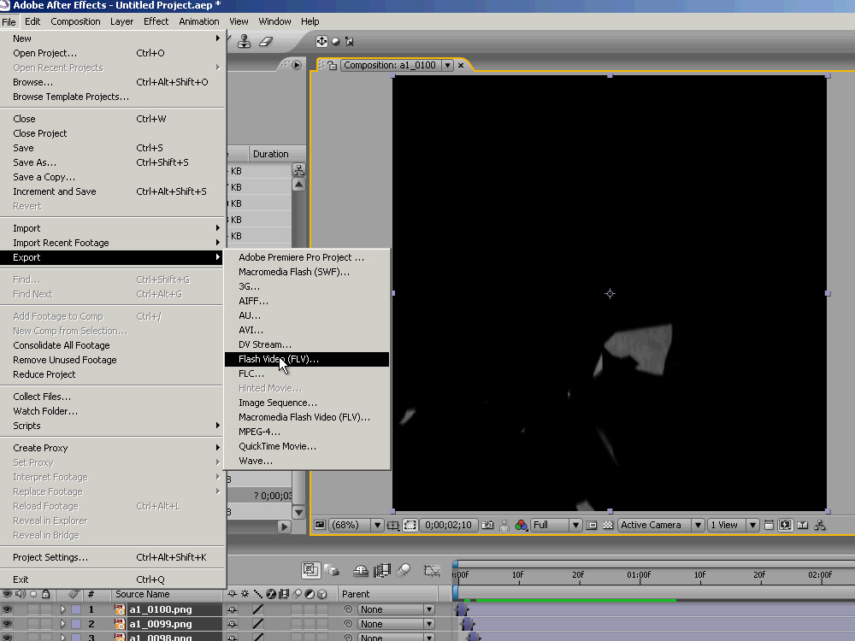Screen dimensions: 855x641
Task: Click the label color swatch of layer a1_0100.png
Action: 76,609
